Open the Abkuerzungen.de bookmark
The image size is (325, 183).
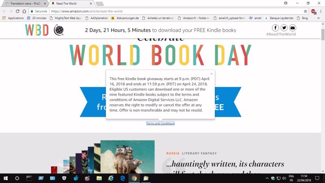tap(125, 18)
